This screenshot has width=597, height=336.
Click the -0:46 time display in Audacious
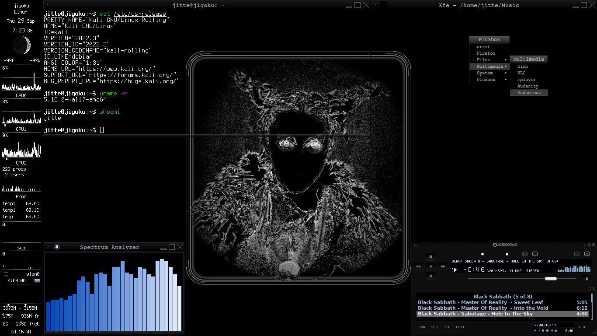474,269
